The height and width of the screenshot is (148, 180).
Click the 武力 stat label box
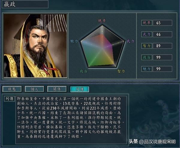[x=147, y=34]
